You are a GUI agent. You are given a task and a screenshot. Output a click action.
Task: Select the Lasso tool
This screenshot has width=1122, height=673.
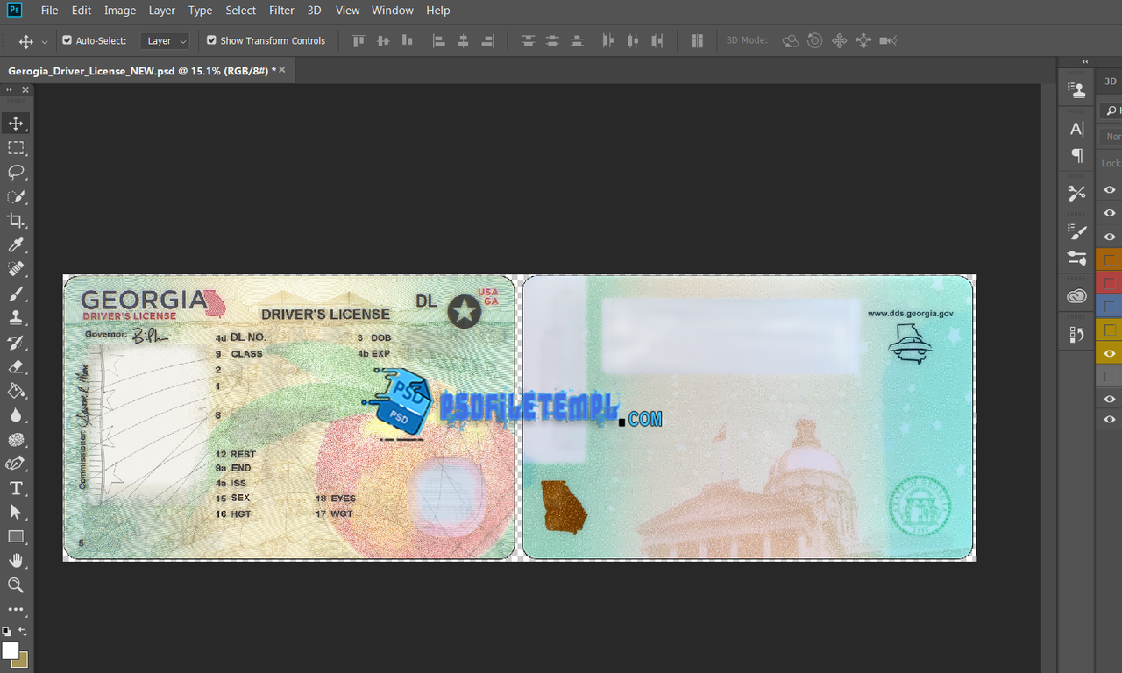(x=16, y=172)
